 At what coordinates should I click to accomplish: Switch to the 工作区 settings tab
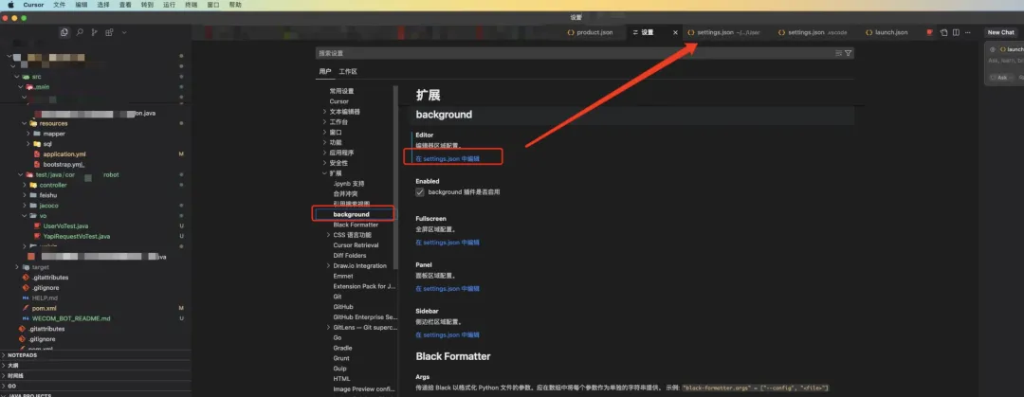coord(348,71)
